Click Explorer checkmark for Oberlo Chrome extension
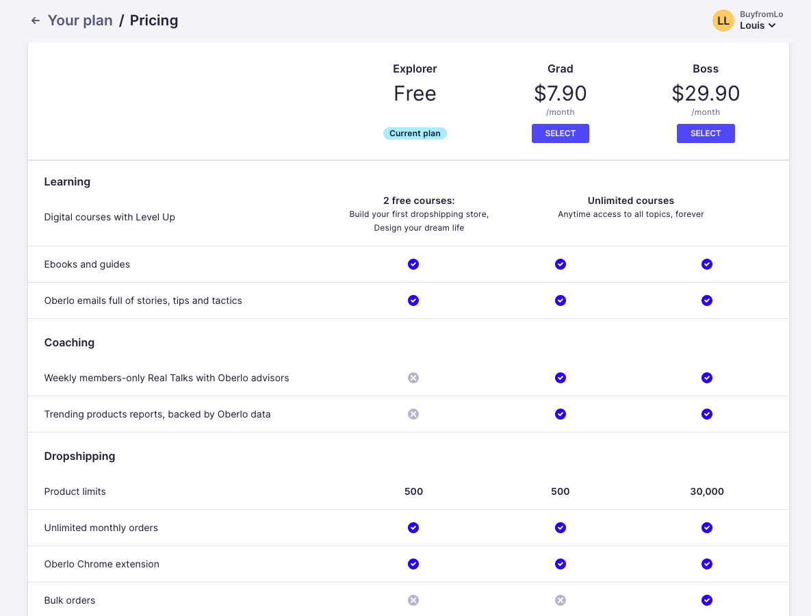This screenshot has height=616, width=811. click(x=413, y=564)
